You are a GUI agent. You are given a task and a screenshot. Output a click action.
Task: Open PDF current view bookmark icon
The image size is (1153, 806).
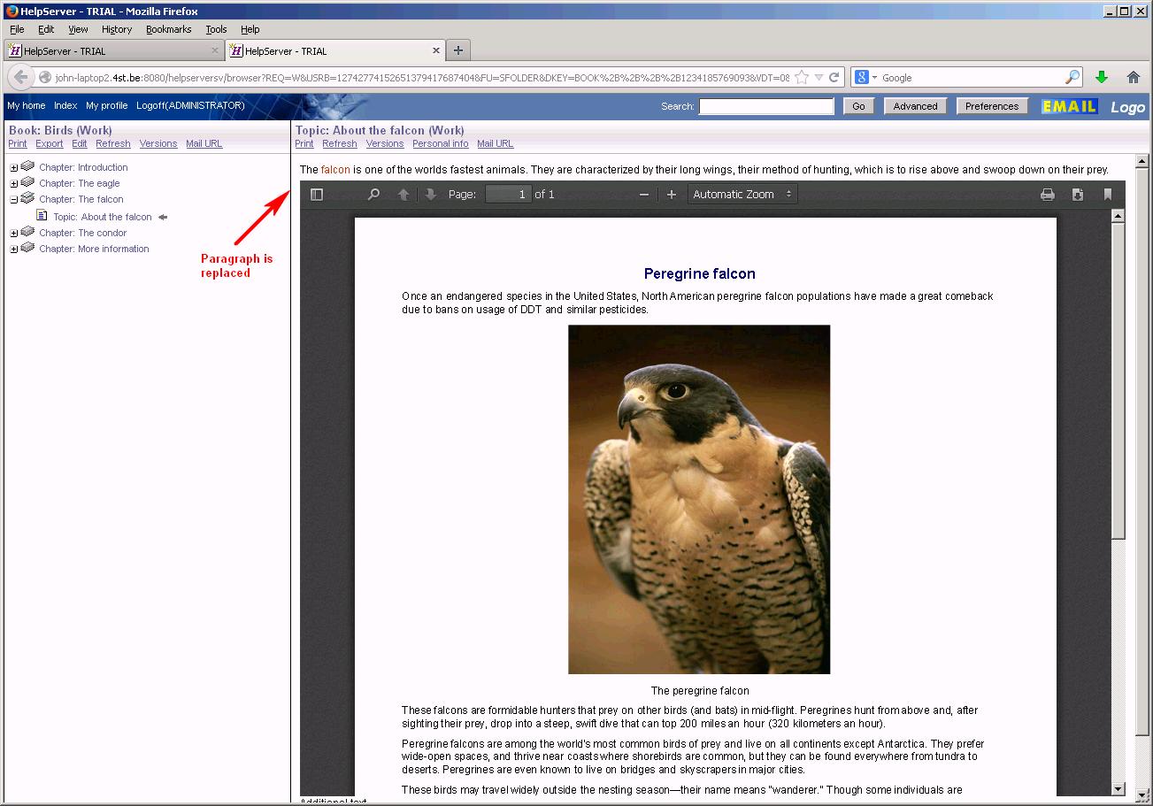tap(1107, 195)
